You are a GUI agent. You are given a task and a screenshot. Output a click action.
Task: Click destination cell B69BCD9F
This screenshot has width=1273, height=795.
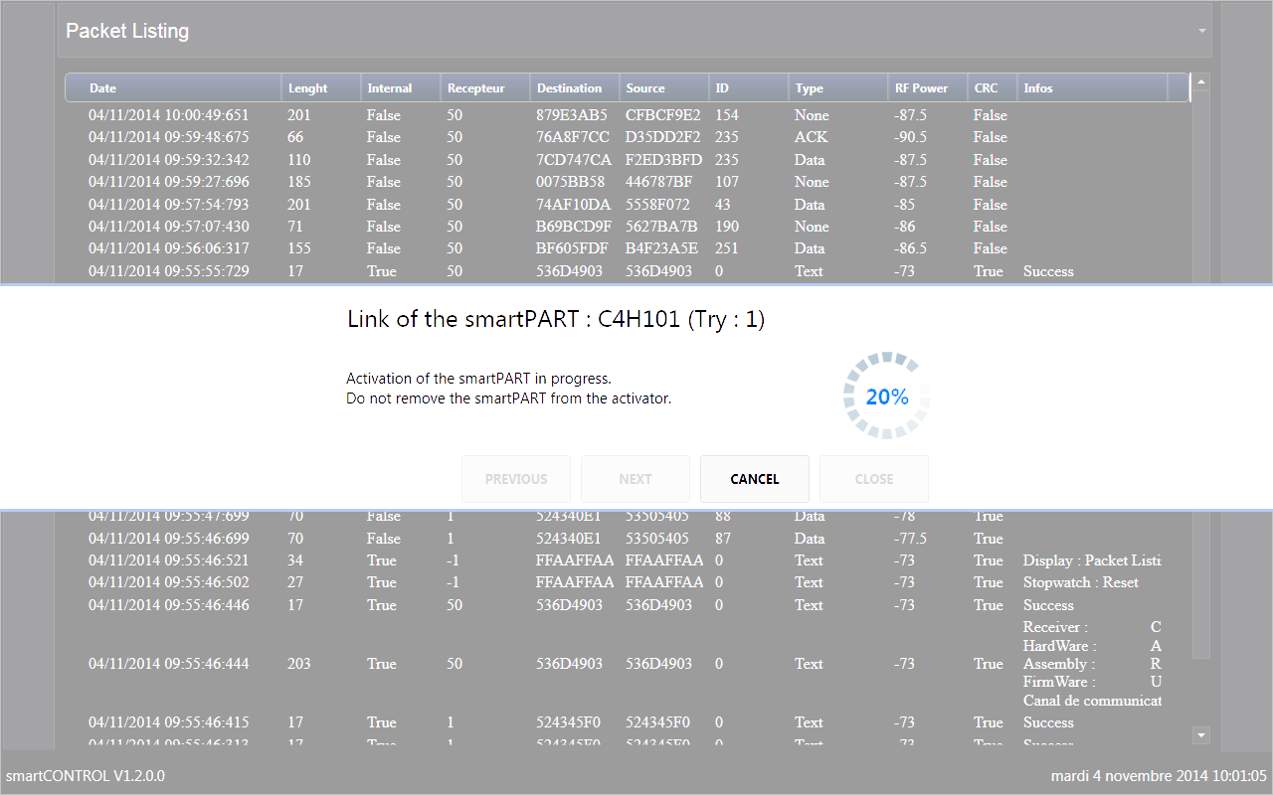click(574, 227)
